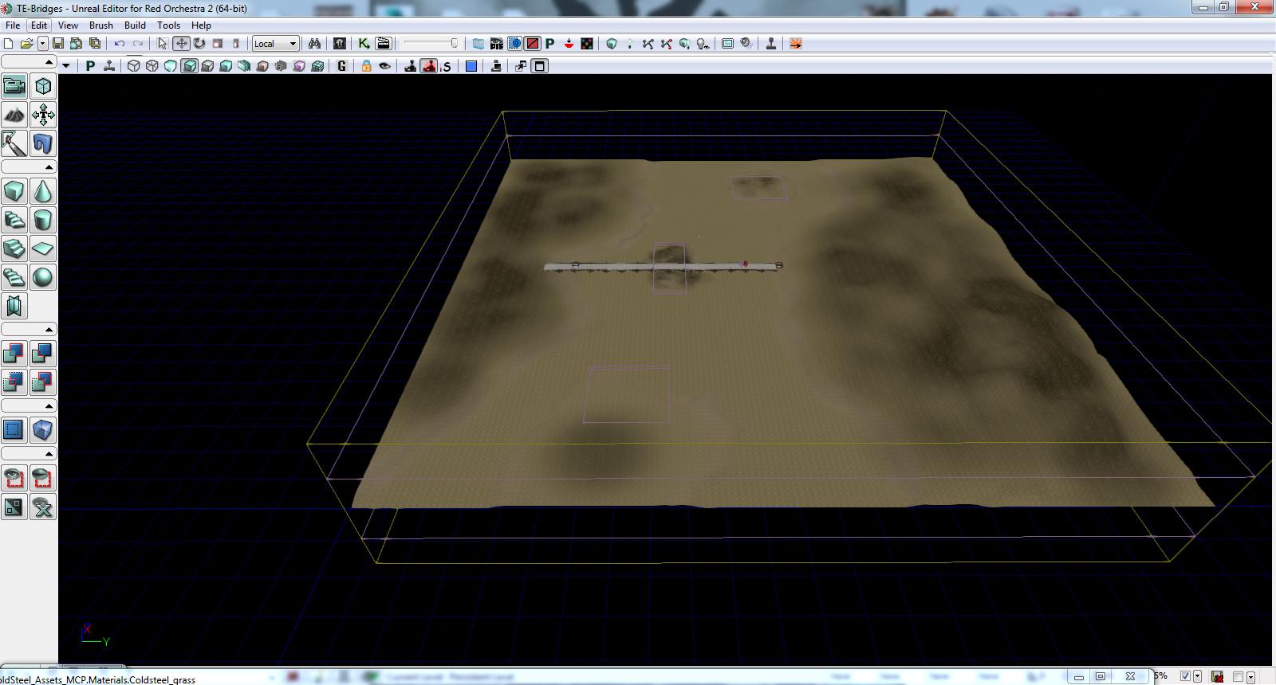The width and height of the screenshot is (1276, 685).
Task: Collapse the Brushes section expander
Action: [49, 167]
